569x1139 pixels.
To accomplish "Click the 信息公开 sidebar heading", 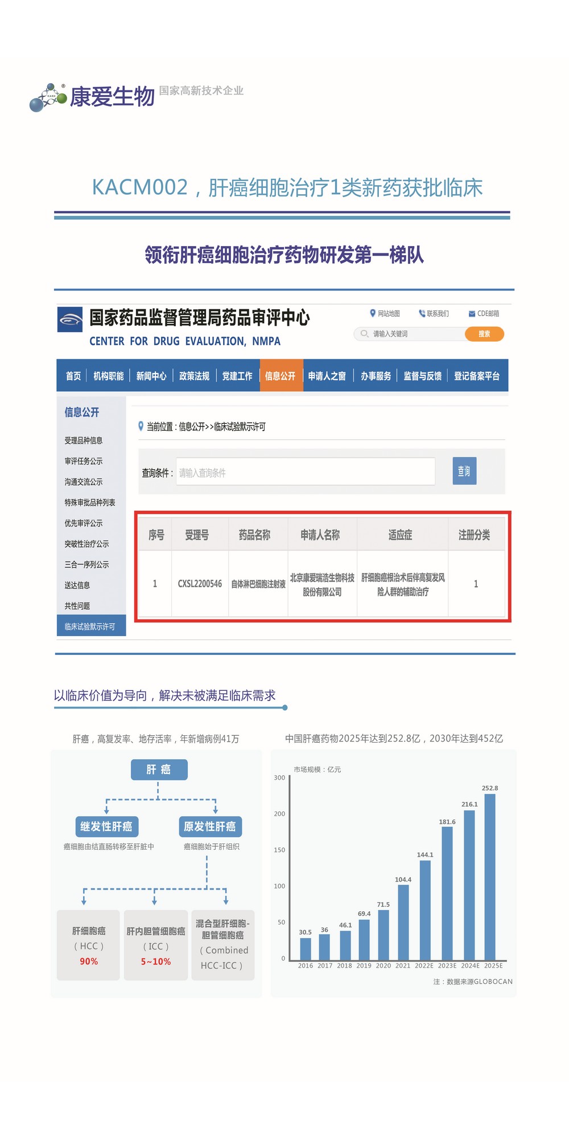I will (81, 412).
